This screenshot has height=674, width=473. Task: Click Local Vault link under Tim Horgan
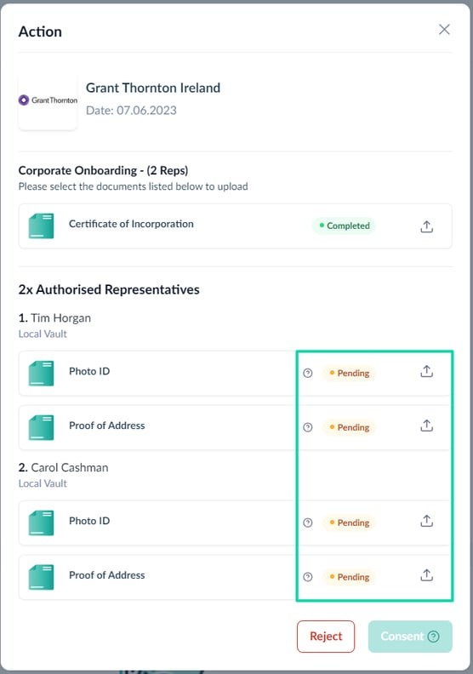pyautogui.click(x=43, y=334)
